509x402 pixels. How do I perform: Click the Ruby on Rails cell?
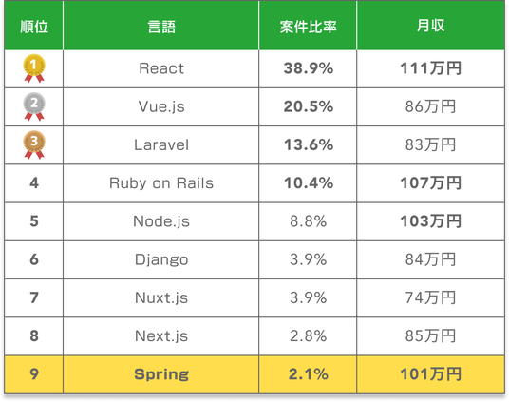(x=161, y=183)
